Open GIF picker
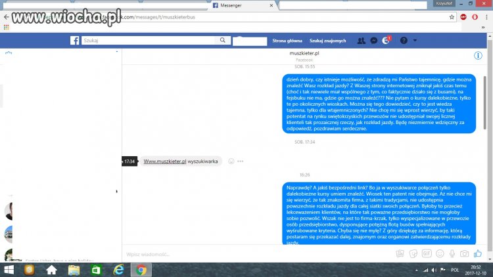Viewport: 493px width, 277px height. coord(427,253)
